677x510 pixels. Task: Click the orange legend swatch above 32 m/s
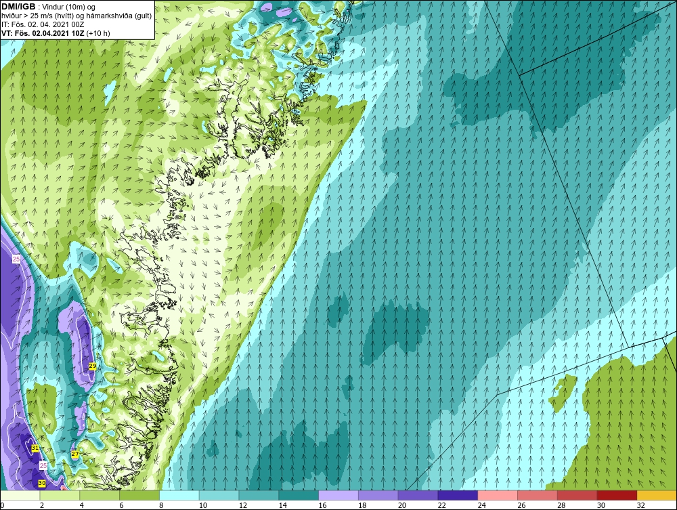(657, 495)
